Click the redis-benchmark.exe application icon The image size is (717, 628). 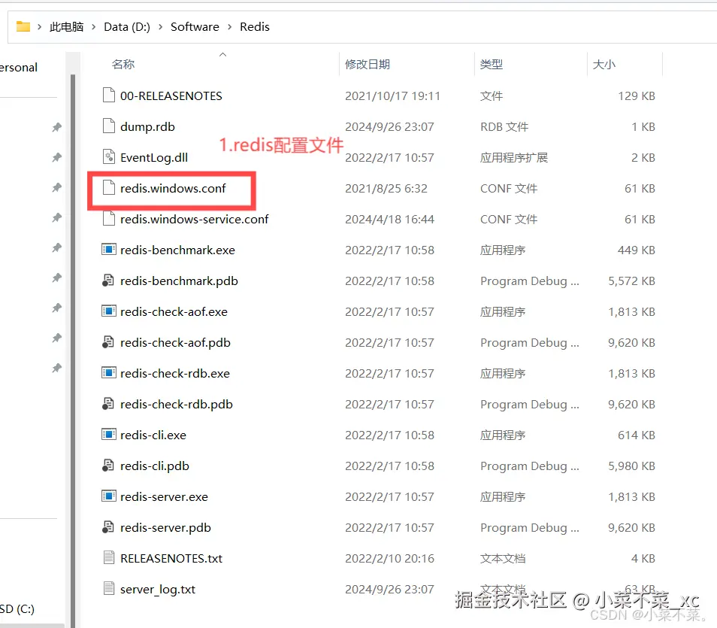coord(109,250)
